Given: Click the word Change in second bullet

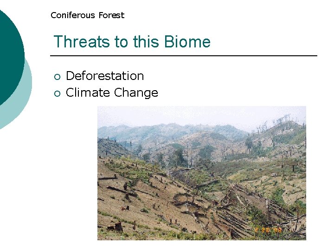Looking at the screenshot, I should pos(136,92).
